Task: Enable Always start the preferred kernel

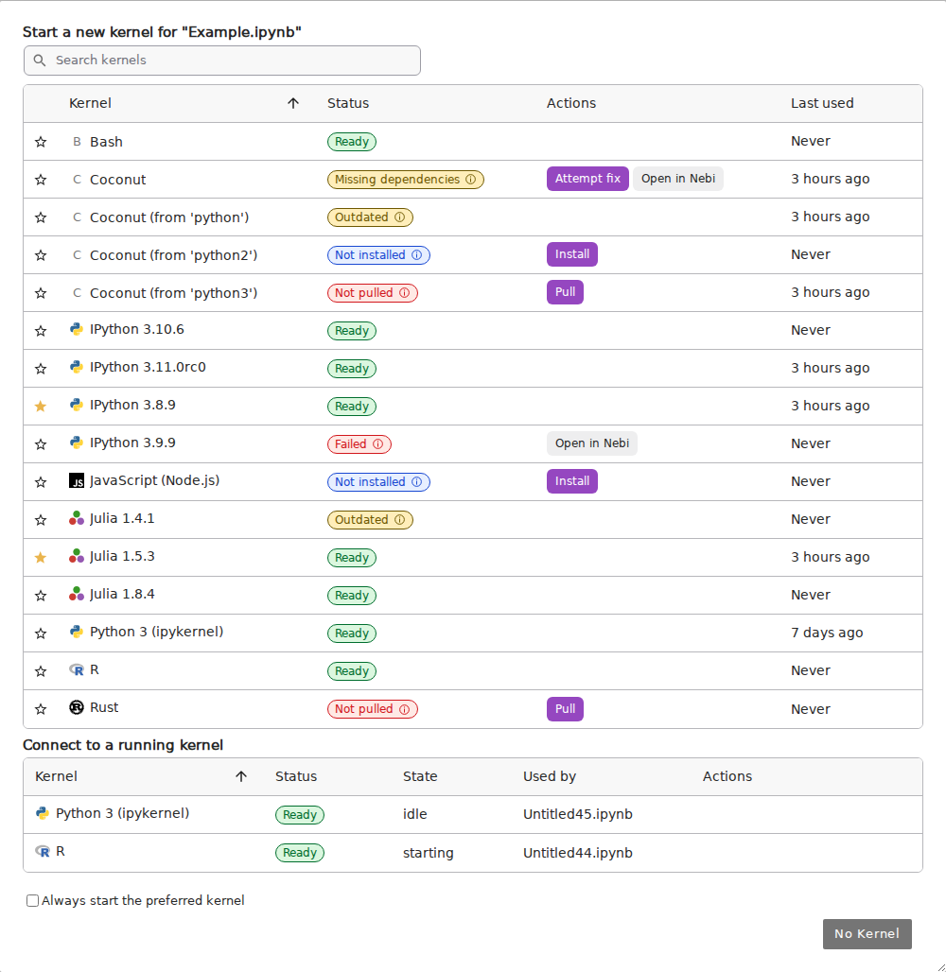Action: pos(32,901)
